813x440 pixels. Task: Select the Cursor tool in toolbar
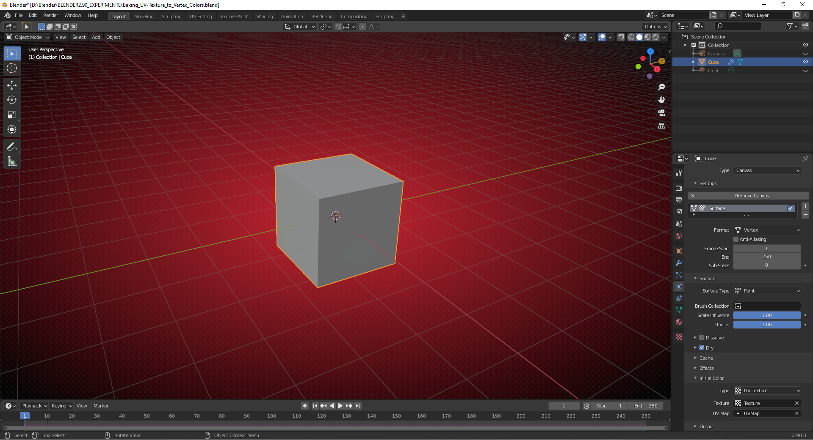pyautogui.click(x=12, y=68)
